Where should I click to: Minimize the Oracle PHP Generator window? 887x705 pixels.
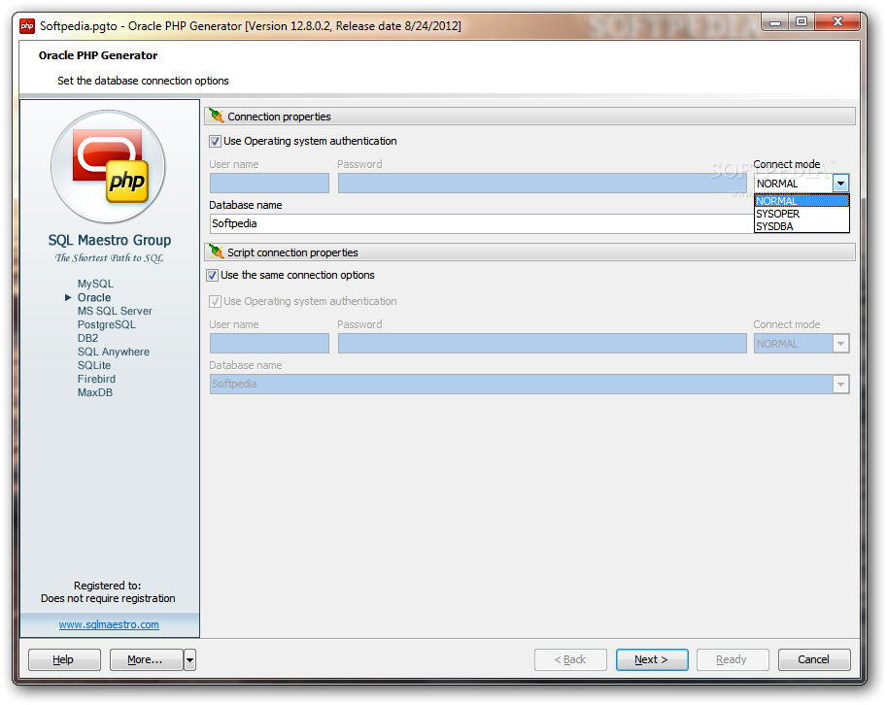775,22
